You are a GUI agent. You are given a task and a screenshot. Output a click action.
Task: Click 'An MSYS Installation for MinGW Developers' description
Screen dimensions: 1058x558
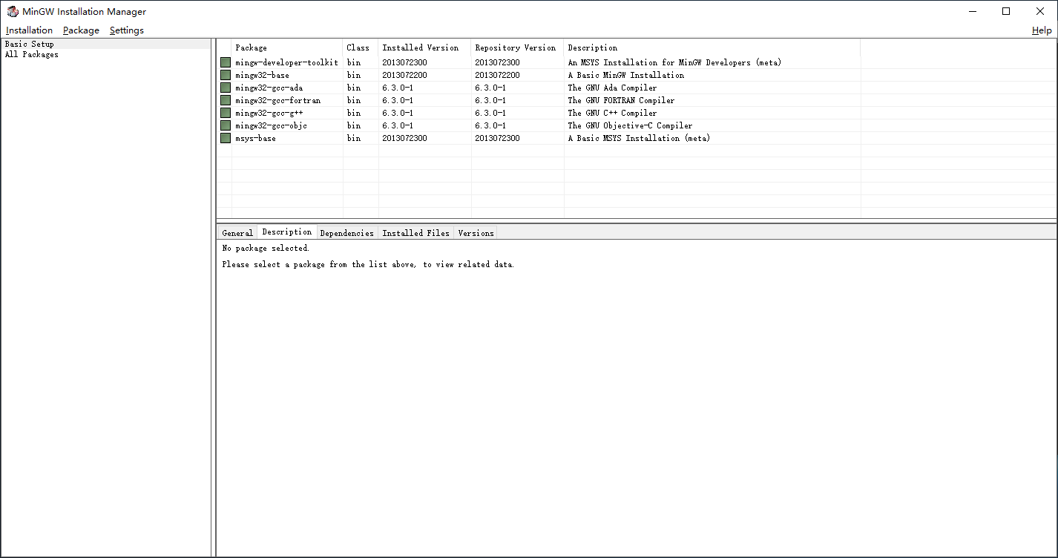point(674,62)
